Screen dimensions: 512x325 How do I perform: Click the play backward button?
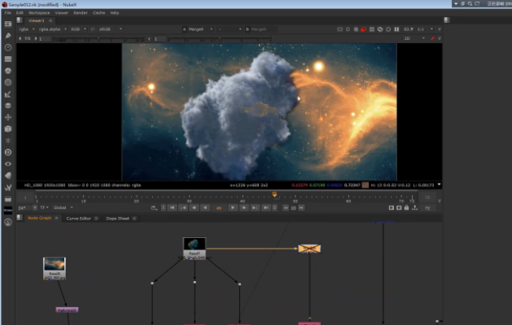point(205,208)
